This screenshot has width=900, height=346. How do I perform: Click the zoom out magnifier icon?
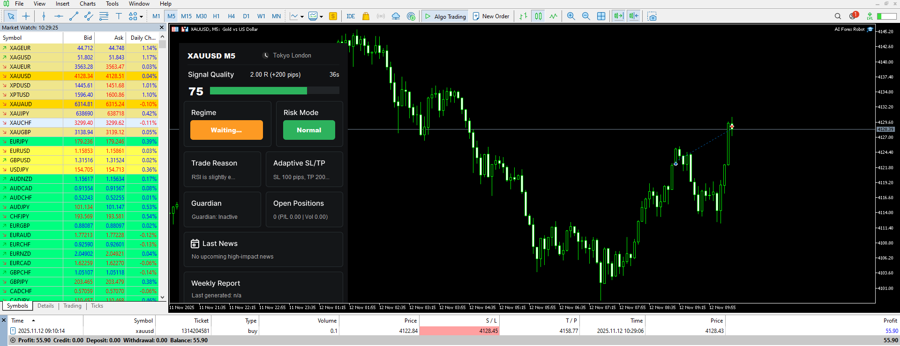[586, 16]
